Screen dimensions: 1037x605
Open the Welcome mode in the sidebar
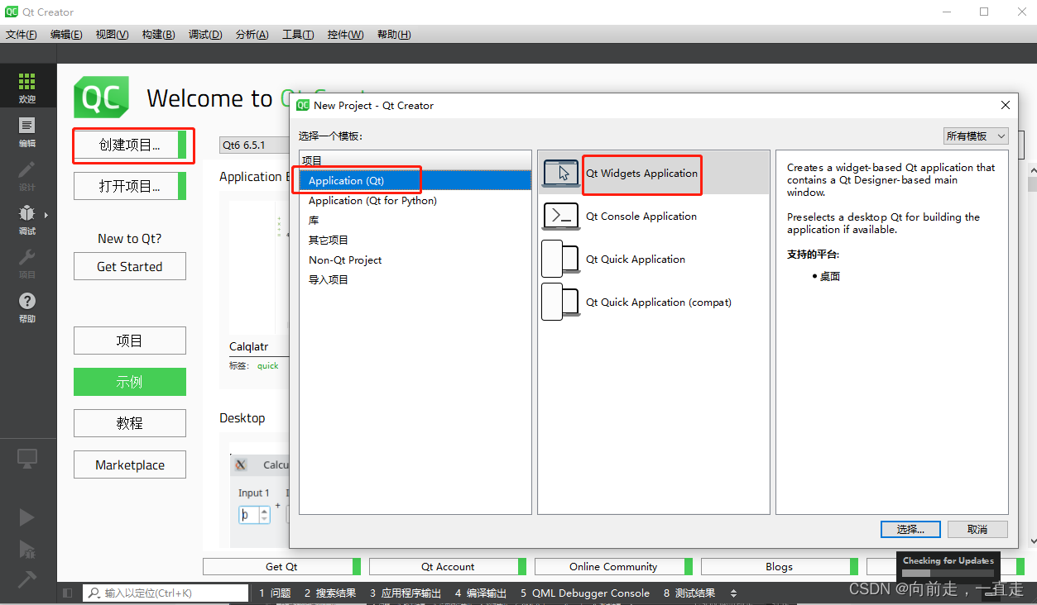27,87
